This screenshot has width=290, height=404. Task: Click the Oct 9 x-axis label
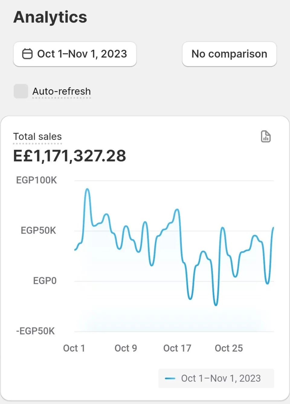[x=126, y=348]
